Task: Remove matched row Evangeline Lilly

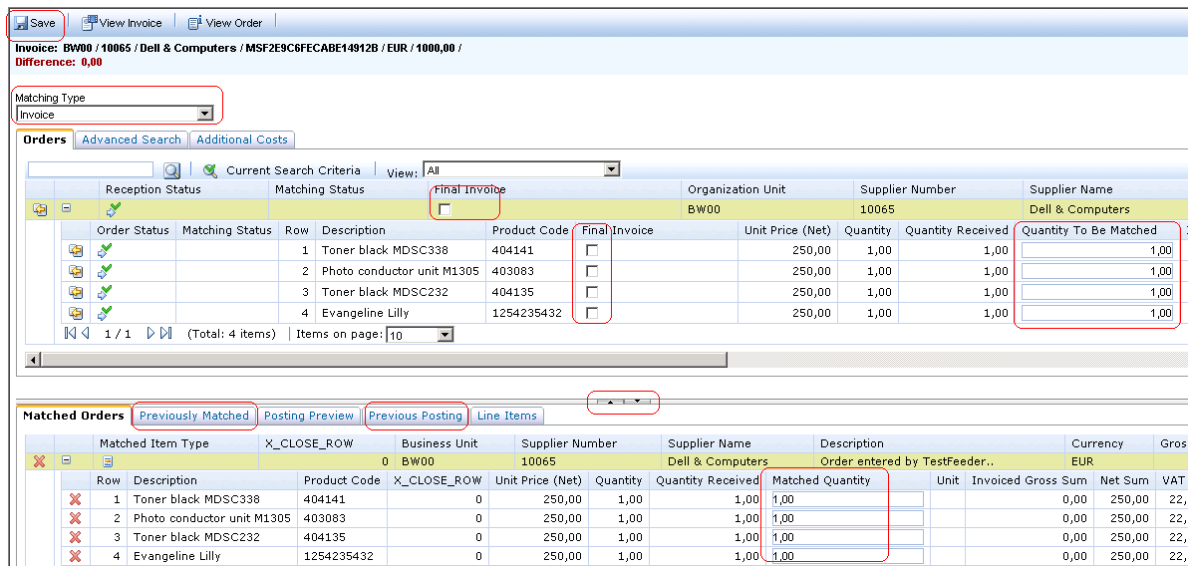Action: [x=75, y=556]
